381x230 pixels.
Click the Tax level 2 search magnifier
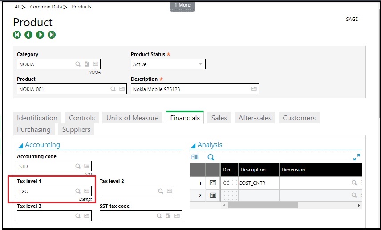coord(161,191)
